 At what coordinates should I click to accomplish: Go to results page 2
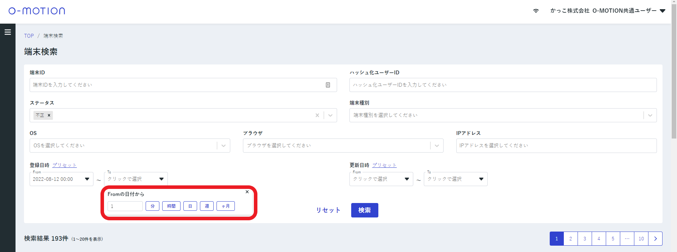571,239
